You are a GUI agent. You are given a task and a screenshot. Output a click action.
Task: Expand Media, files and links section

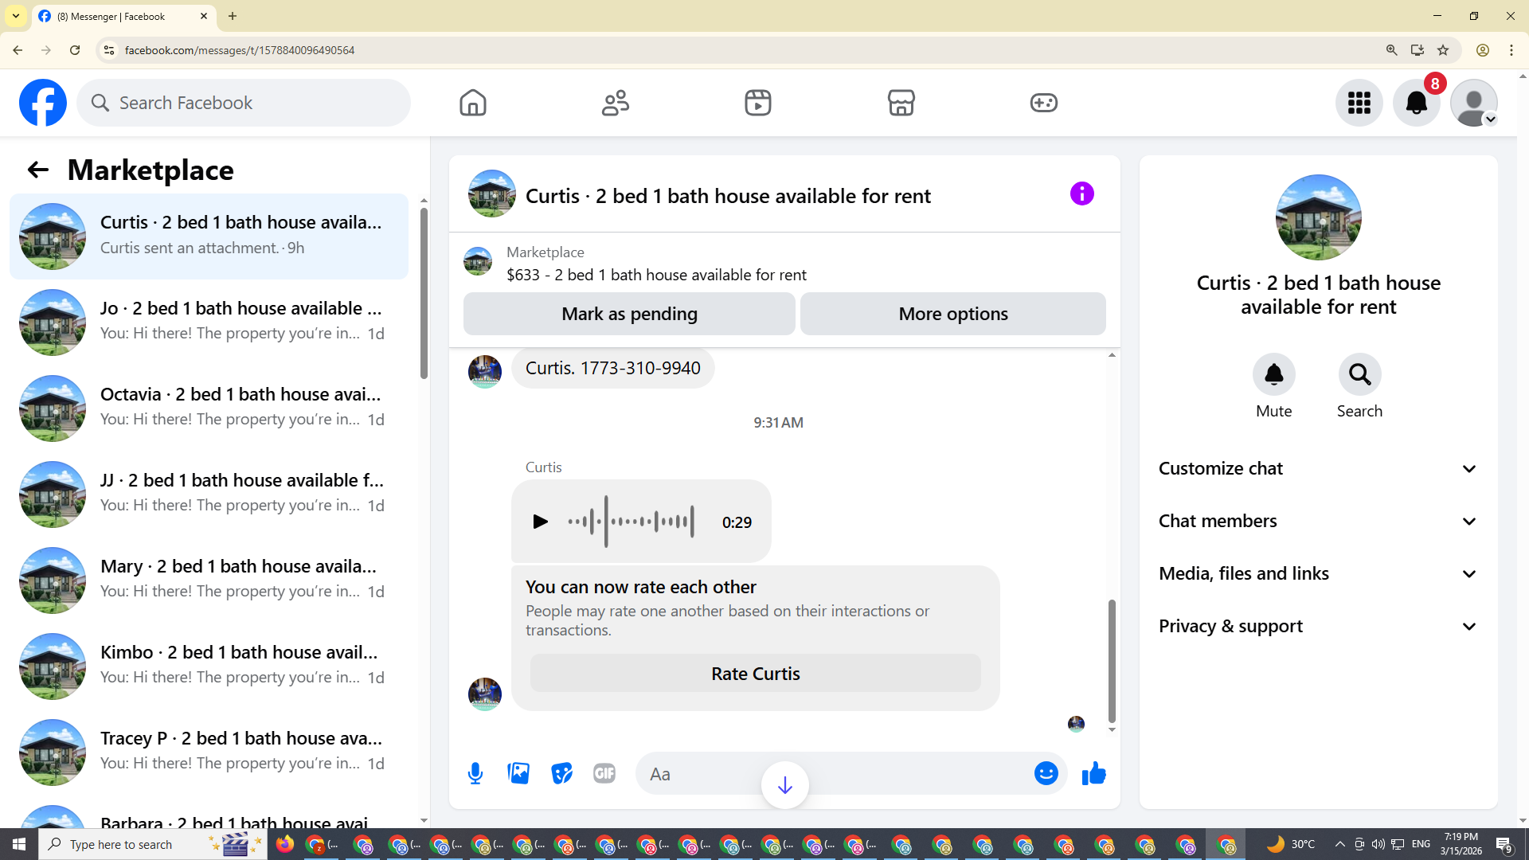click(x=1319, y=573)
